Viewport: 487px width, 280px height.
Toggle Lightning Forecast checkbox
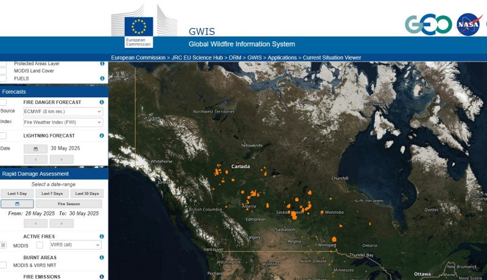(3, 136)
